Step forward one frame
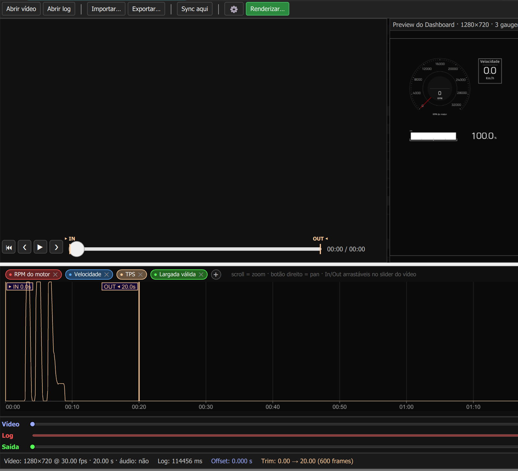518x471 pixels. pos(56,247)
